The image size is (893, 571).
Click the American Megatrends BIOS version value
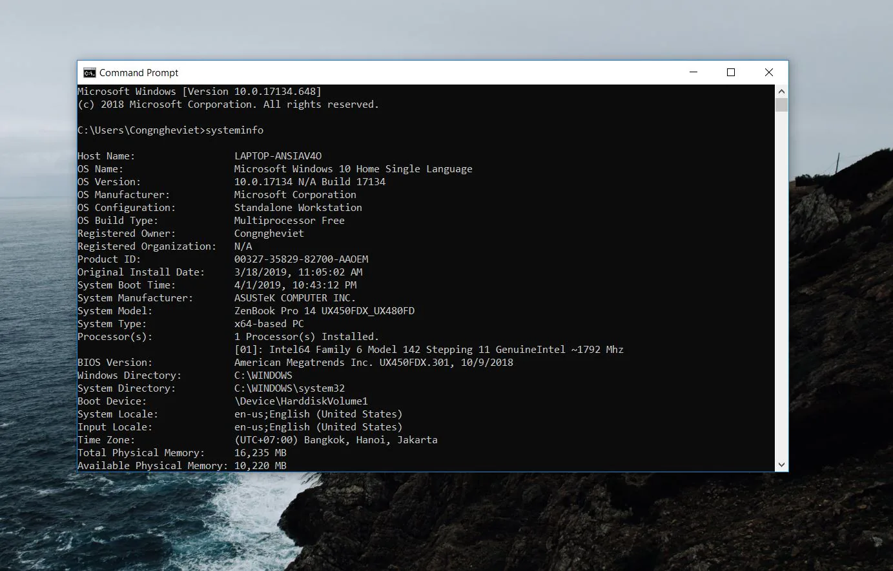(x=374, y=363)
